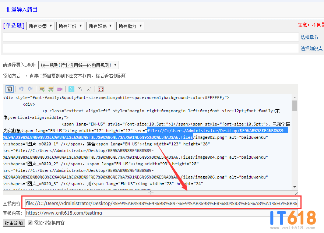Click the 选择章节 link

(309, 37)
